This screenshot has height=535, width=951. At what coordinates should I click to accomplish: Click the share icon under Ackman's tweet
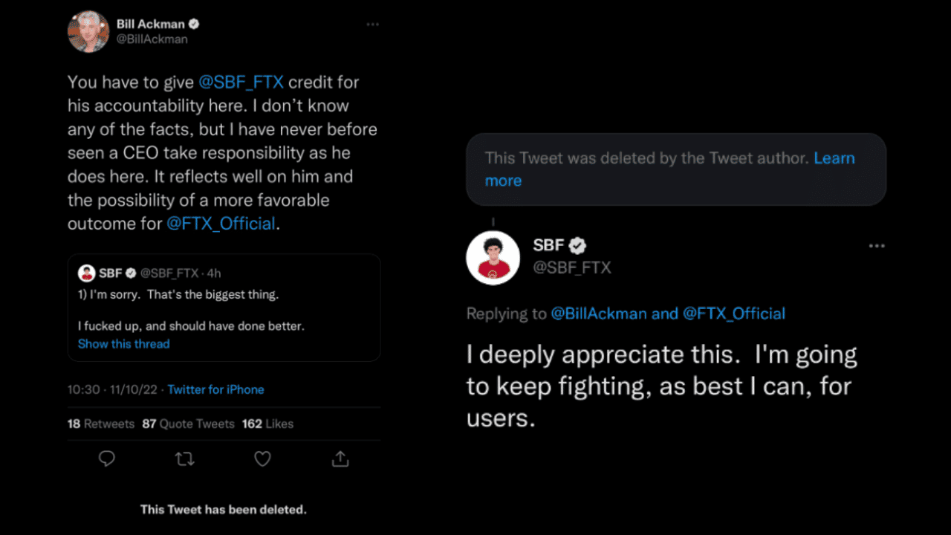tap(340, 459)
